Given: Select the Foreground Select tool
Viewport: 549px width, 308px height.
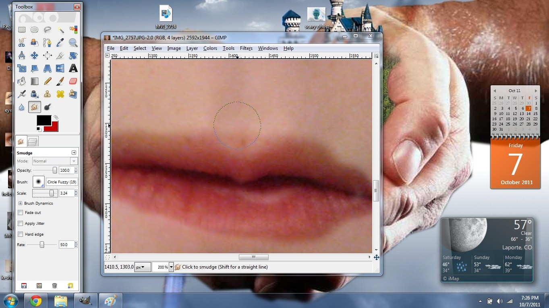Looking at the screenshot, I should (35, 42).
